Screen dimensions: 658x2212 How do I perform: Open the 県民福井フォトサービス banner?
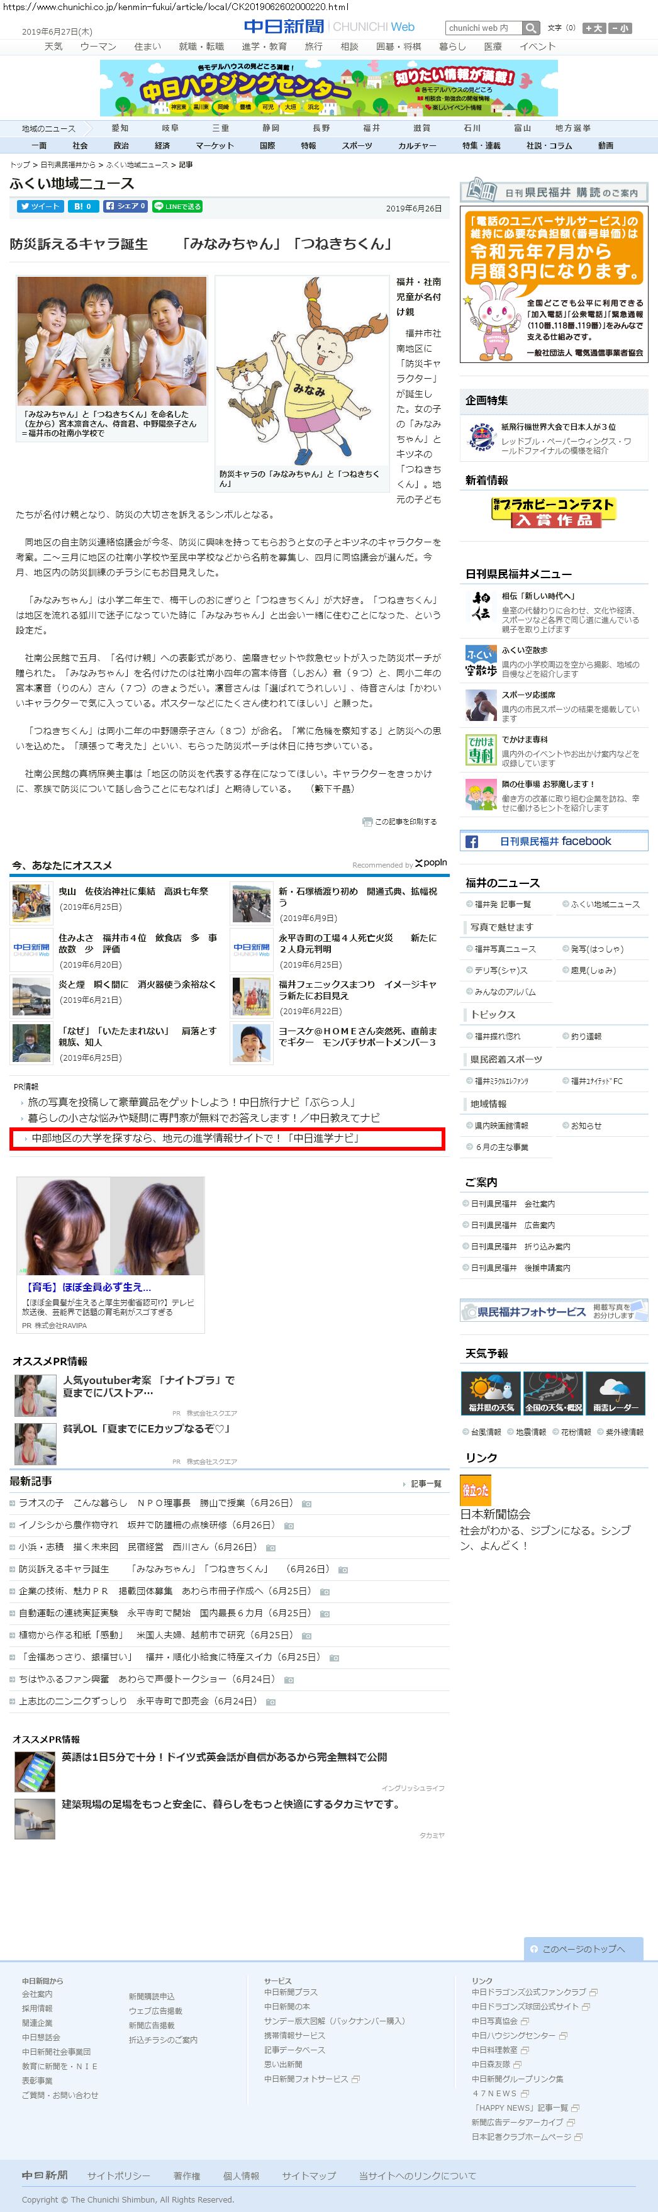coord(554,1311)
